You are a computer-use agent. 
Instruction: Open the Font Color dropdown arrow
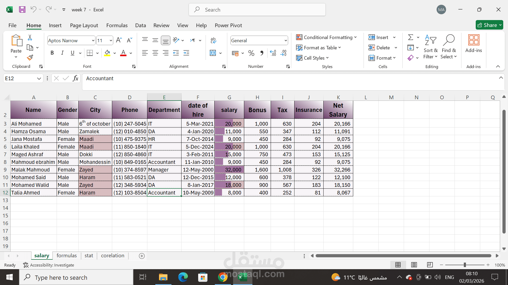(x=130, y=53)
